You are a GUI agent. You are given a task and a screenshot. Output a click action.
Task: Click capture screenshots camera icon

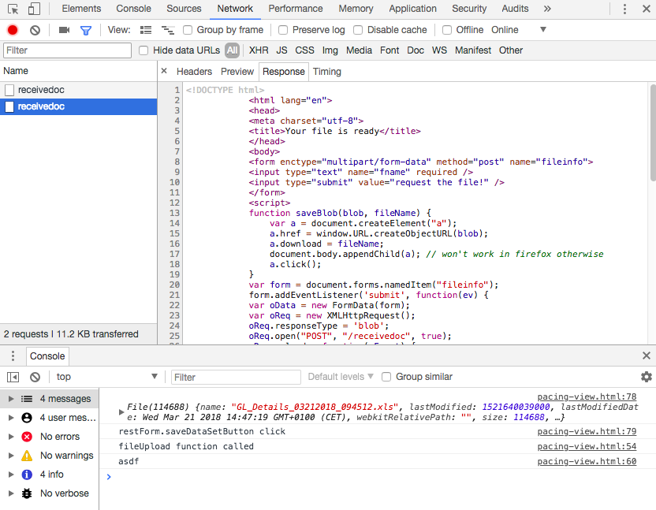pyautogui.click(x=64, y=30)
